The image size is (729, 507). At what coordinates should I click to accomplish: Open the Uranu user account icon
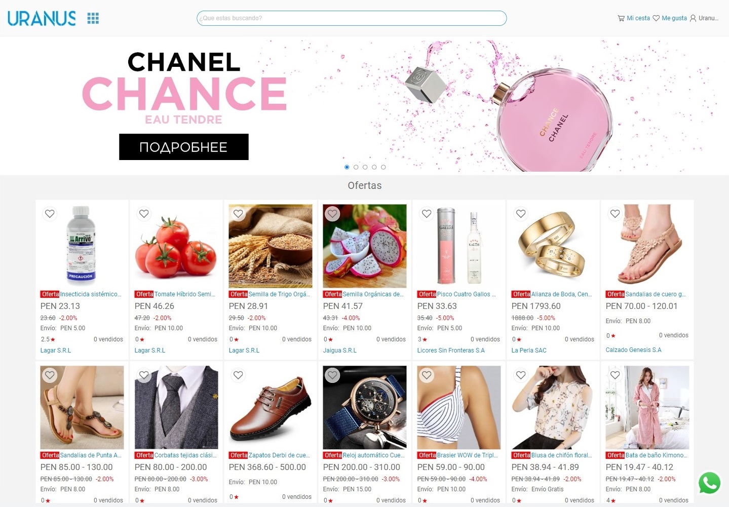coord(704,18)
